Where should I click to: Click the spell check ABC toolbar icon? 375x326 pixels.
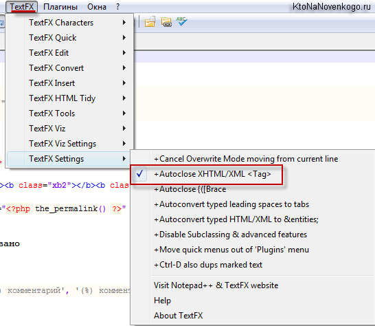pyautogui.click(x=182, y=21)
